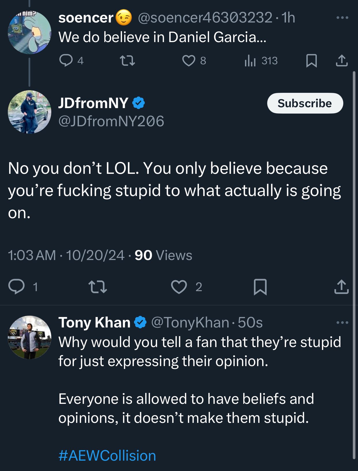Open the #AEWCollision hashtag
358x471 pixels.
(107, 455)
